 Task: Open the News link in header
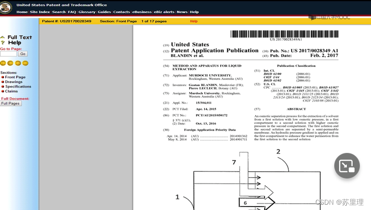(x=182, y=12)
